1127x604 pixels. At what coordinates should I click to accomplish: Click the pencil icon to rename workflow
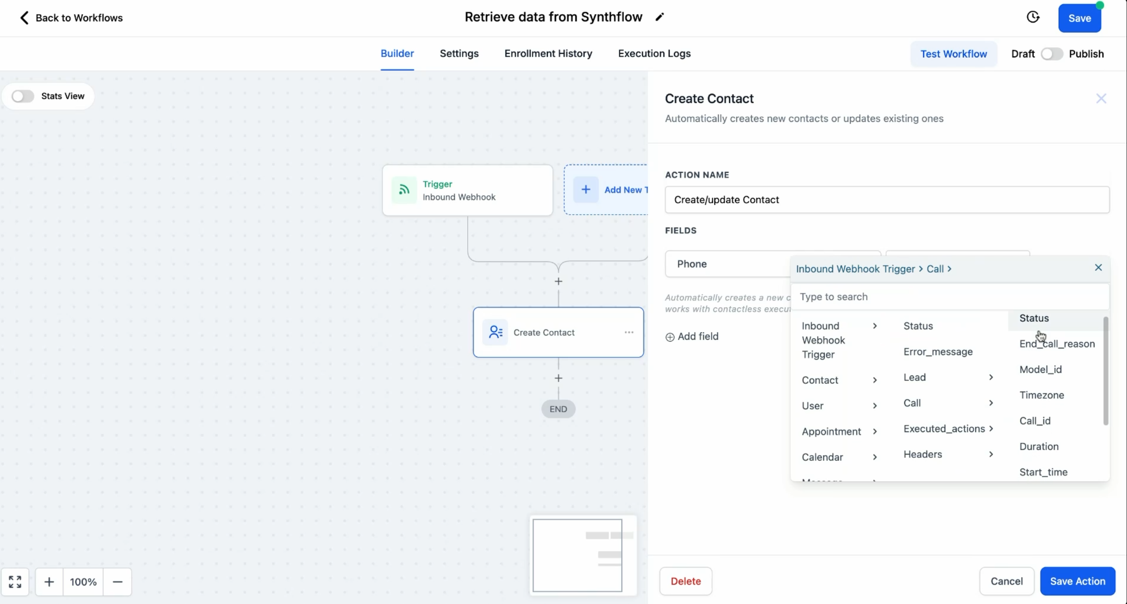[659, 17]
